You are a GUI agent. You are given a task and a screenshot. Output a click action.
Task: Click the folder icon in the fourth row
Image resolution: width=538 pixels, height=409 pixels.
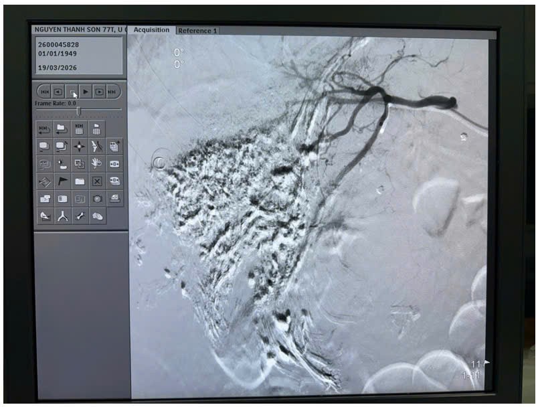click(x=80, y=181)
